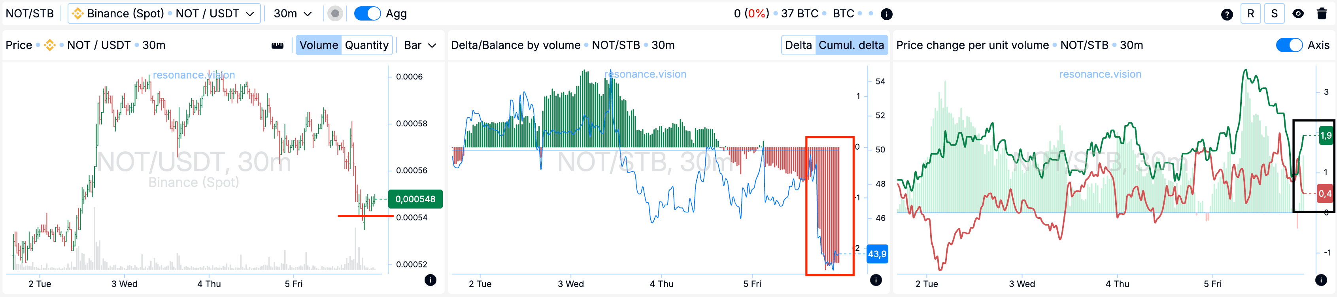Viewport: 1337px width, 297px height.
Task: Click info icon below price change chart
Action: tap(1321, 280)
